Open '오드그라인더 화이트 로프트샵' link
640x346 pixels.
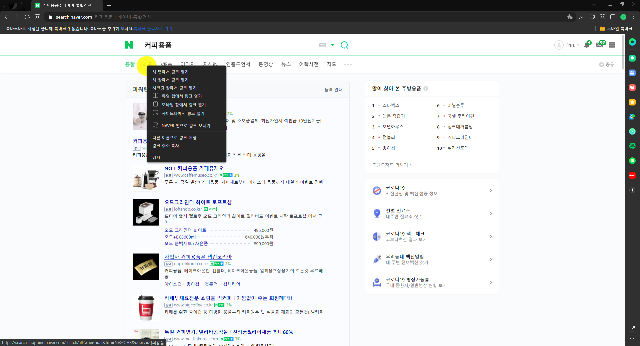[x=198, y=202]
